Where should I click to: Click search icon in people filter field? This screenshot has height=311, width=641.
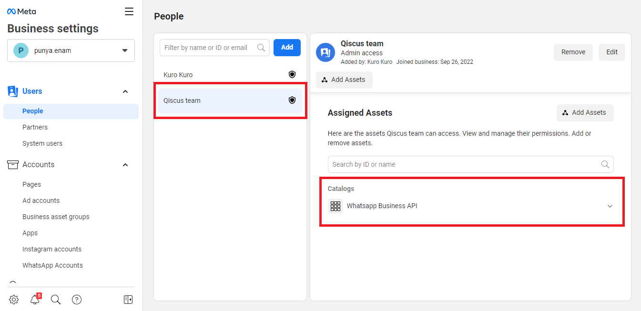tap(261, 48)
